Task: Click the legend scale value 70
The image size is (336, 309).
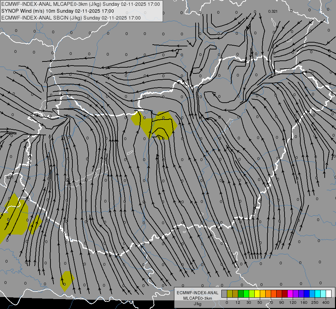Action: coord(271,302)
